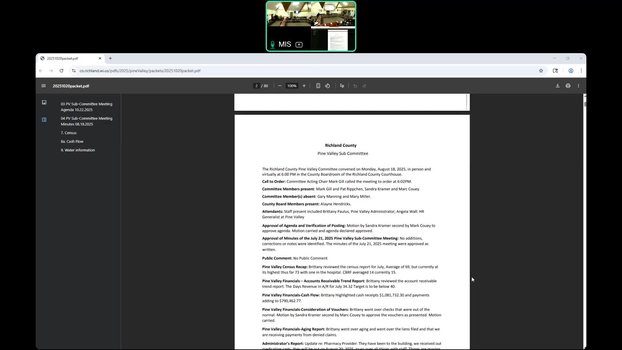
Task: Open the PDF viewer more actions menu
Action: [578, 86]
